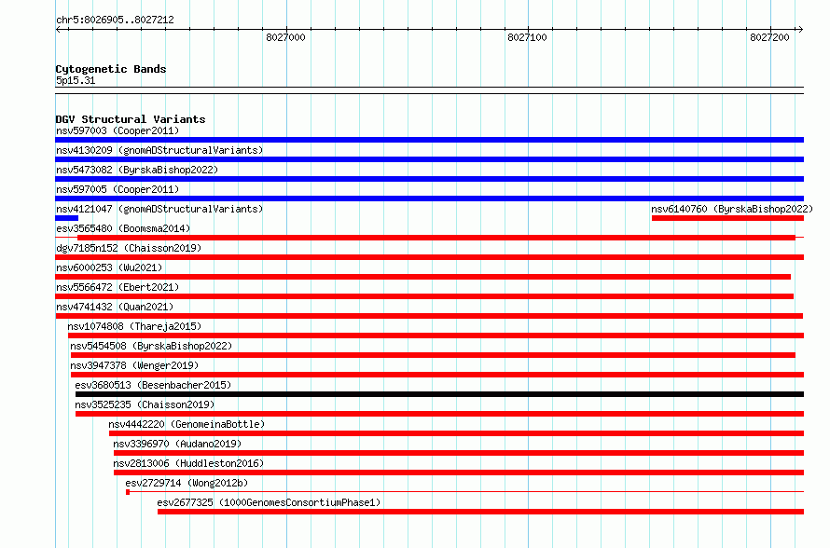Click esv2677325 (1000GenomesConsortiumPhase1) label
830x548 pixels.
tap(269, 502)
